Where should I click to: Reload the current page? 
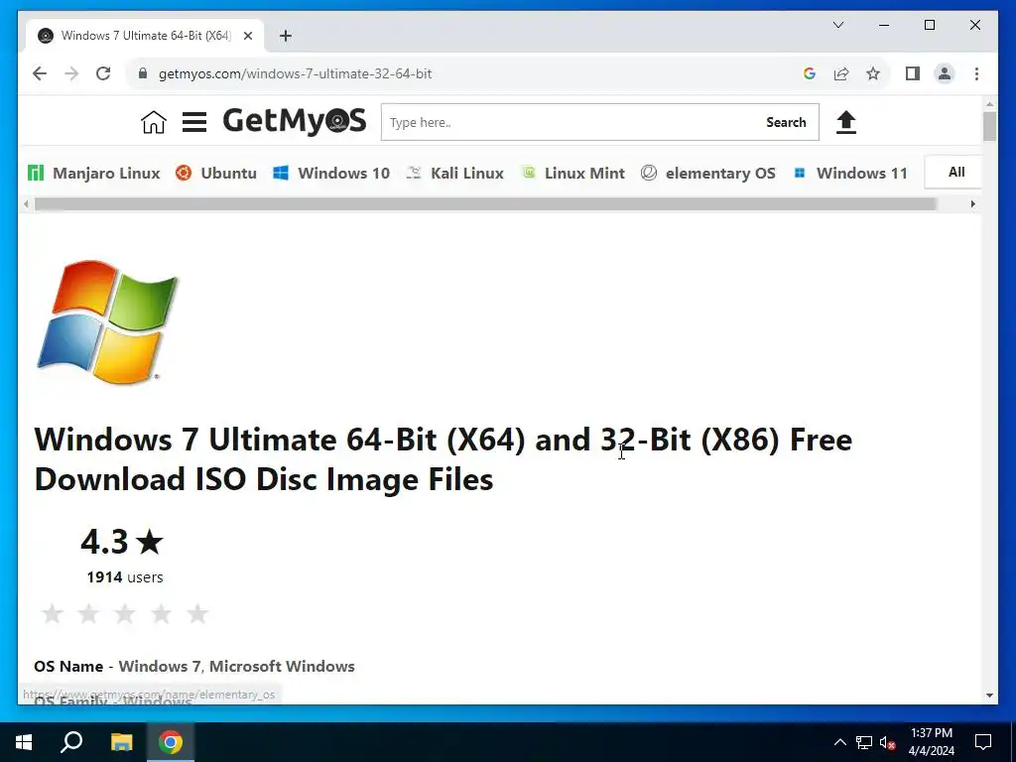[103, 73]
